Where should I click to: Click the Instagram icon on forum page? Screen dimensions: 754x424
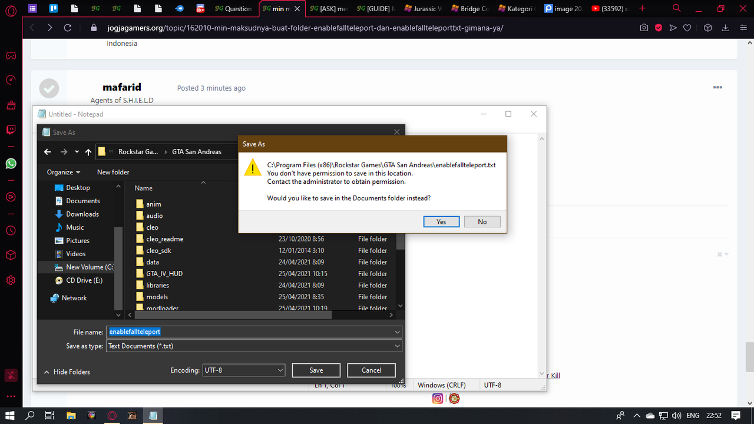(x=438, y=399)
